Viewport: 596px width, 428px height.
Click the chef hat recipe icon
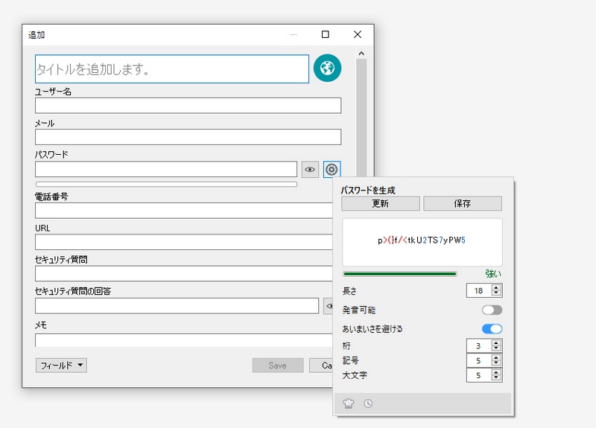349,403
